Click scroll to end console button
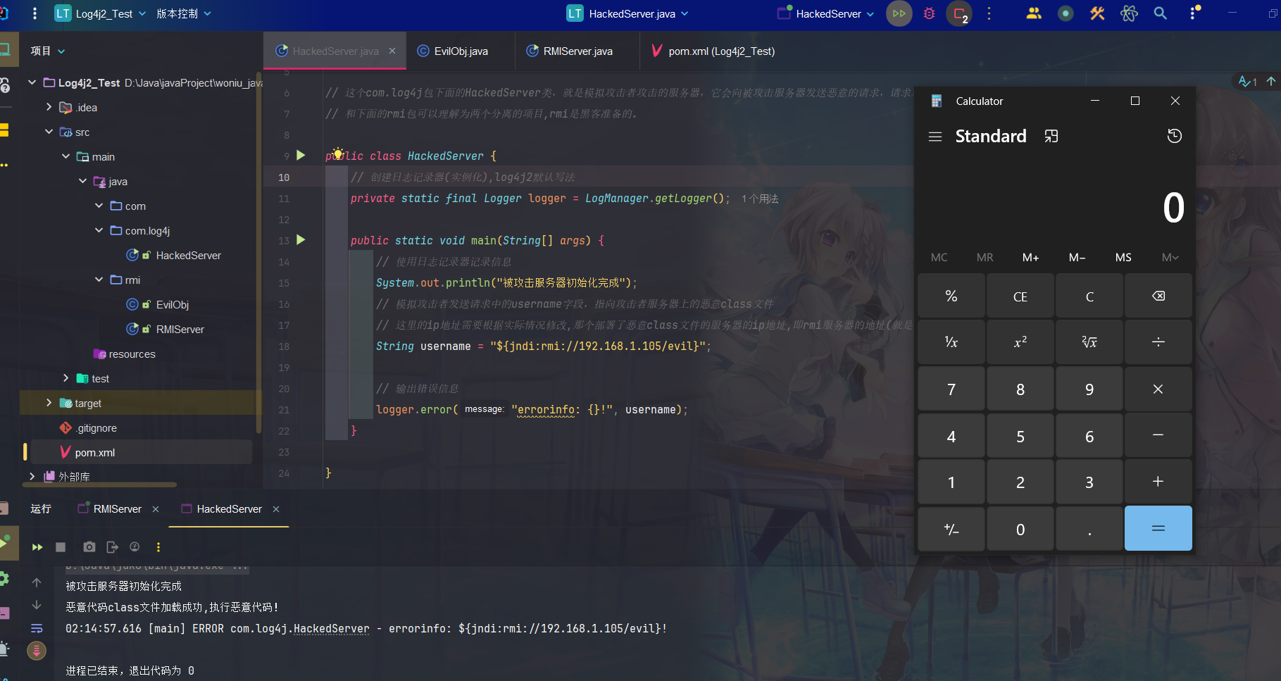 (37, 650)
